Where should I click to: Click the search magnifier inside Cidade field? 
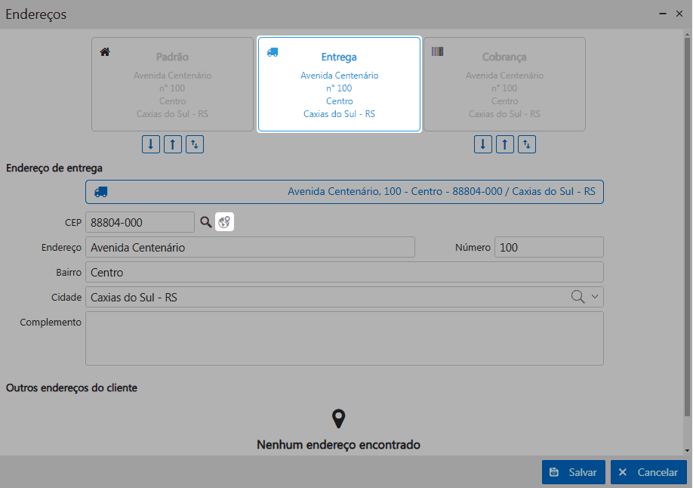coord(577,297)
